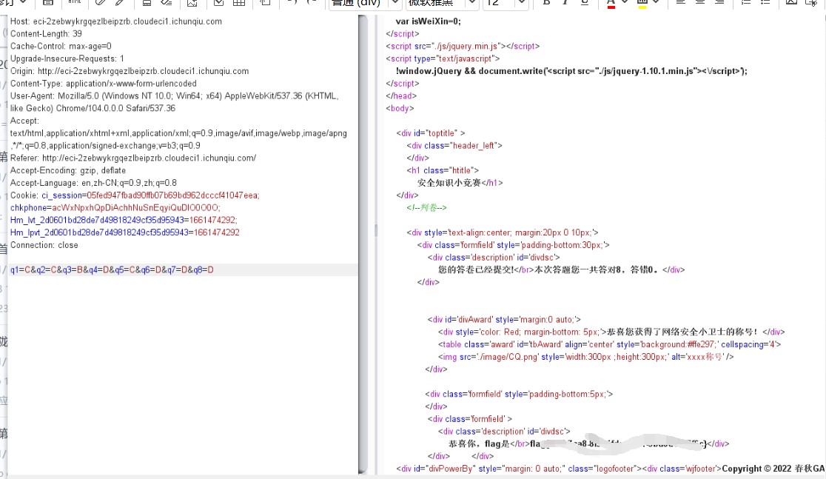Viewport: 826px width, 479px height.
Task: Align text to the left
Action: [680, 3]
